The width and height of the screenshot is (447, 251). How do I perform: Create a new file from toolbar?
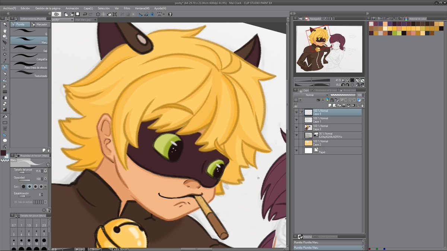click(66, 14)
